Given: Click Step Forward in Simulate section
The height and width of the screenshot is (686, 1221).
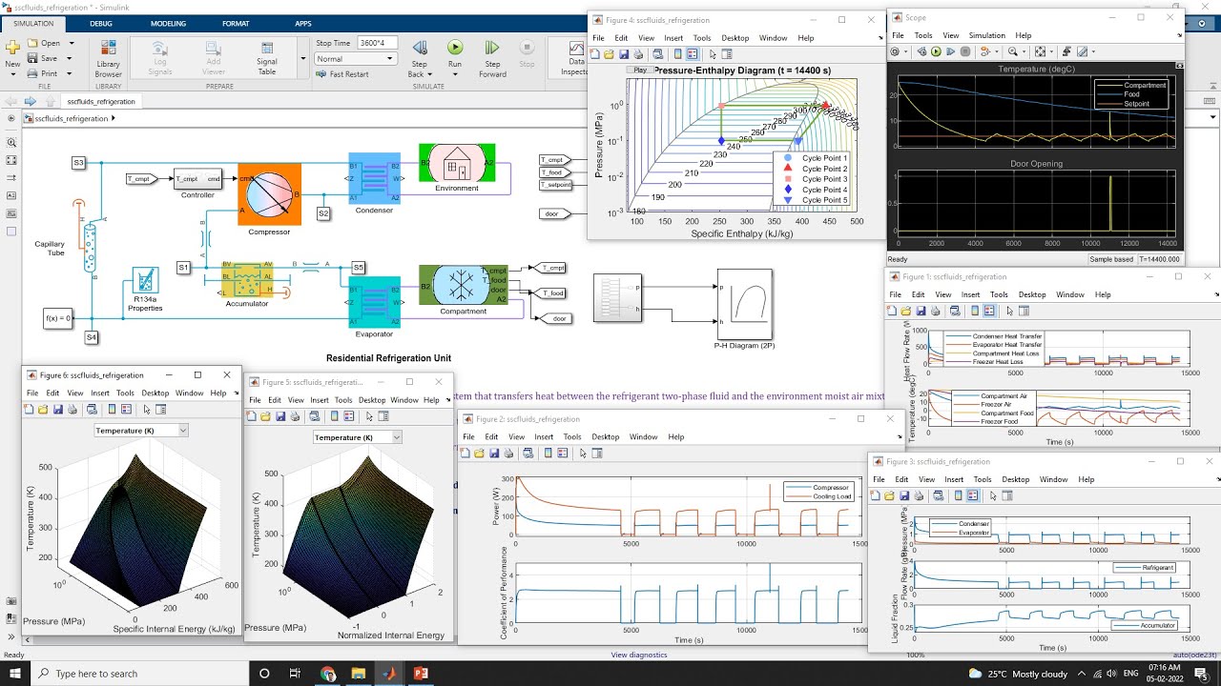Looking at the screenshot, I should (x=492, y=56).
